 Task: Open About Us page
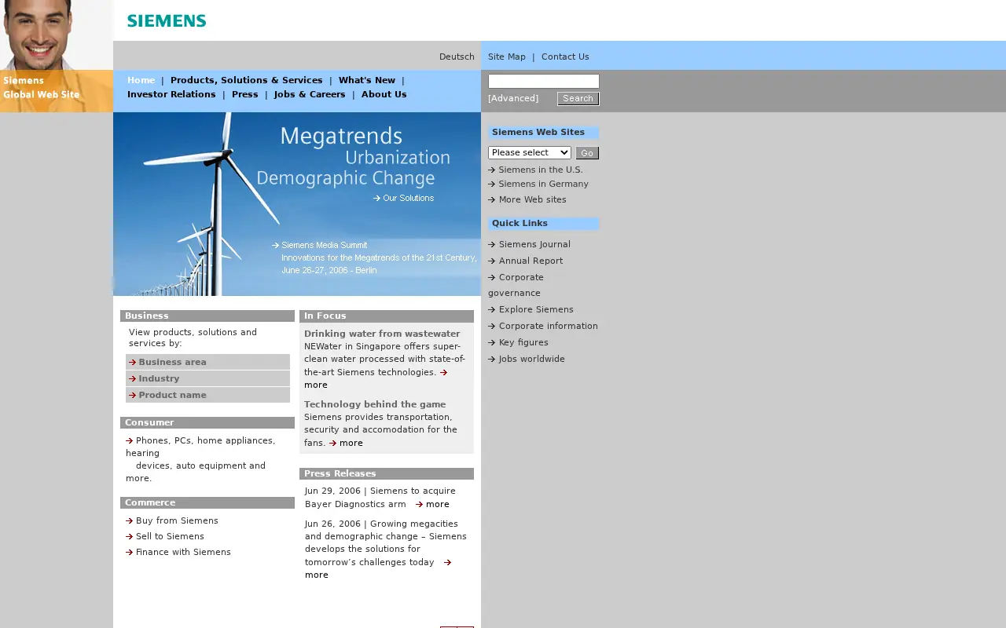(384, 94)
